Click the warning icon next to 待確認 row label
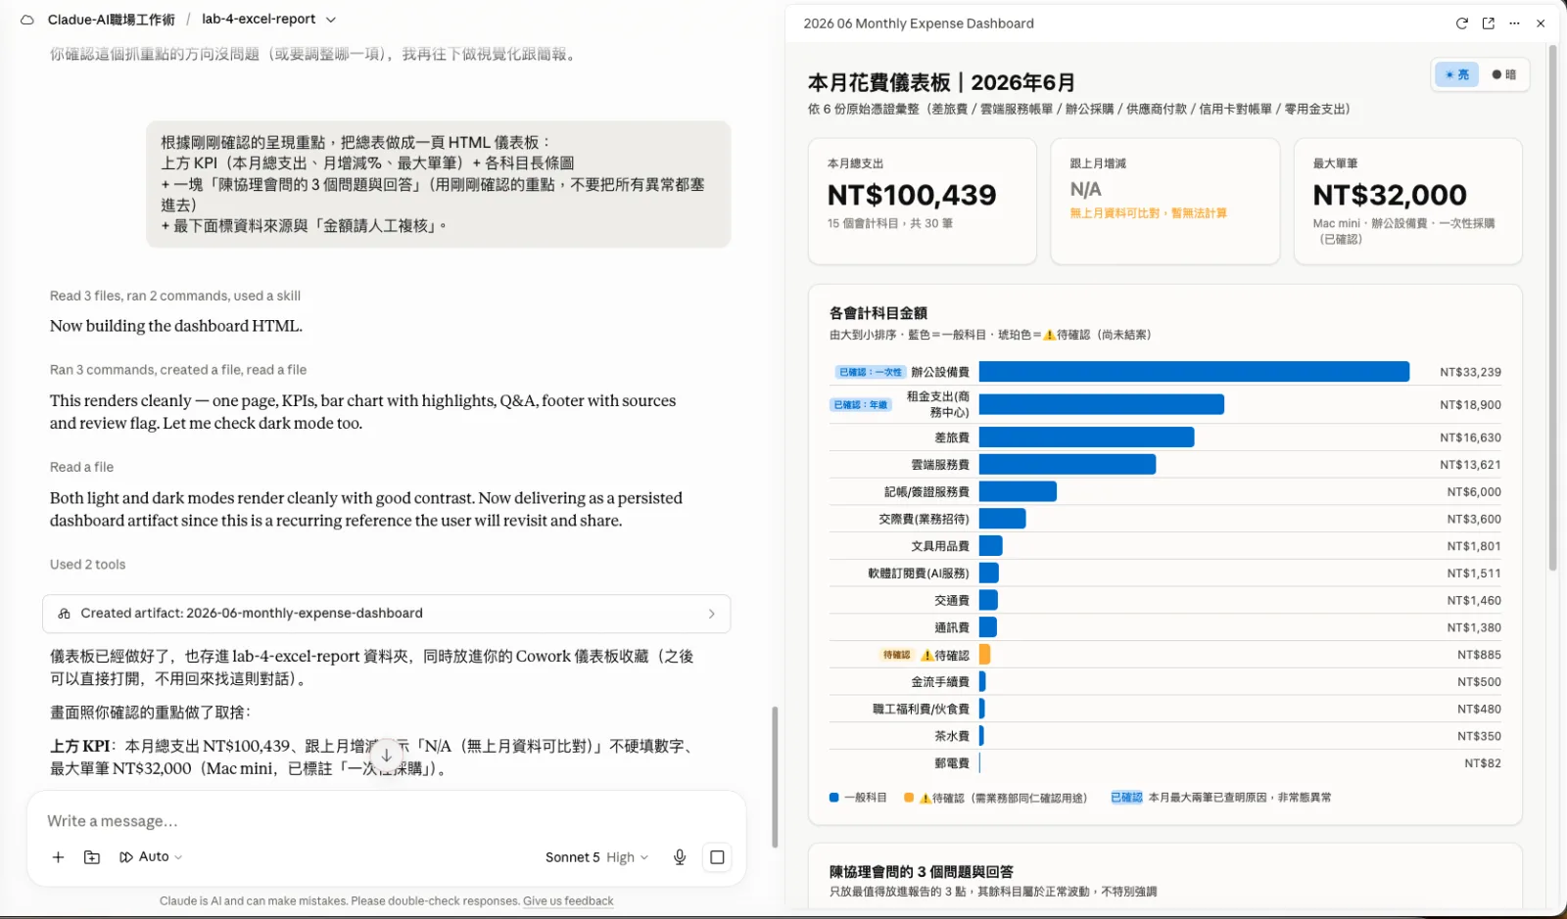 click(x=926, y=656)
